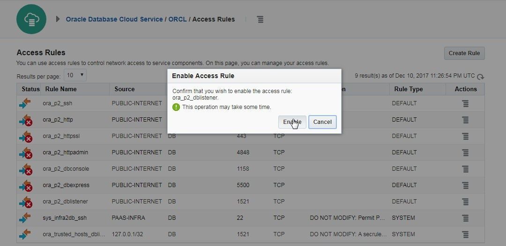Click the disabled status icon for ora_p2_dblistener
The width and height of the screenshot is (506, 246).
click(26, 202)
